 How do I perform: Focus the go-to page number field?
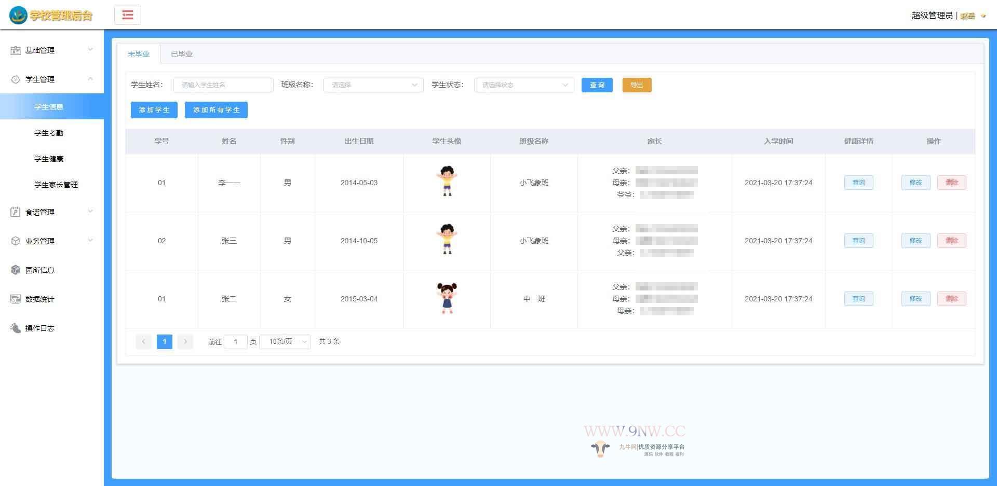coord(236,342)
